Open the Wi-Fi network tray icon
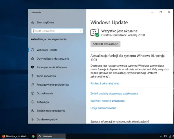Screen dimensions: 174x139 coord(170,136)
